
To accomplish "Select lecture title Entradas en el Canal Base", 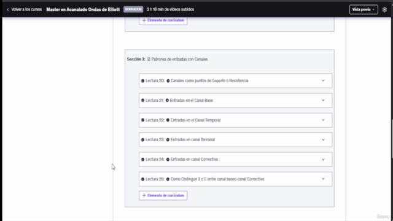I will point(191,100).
